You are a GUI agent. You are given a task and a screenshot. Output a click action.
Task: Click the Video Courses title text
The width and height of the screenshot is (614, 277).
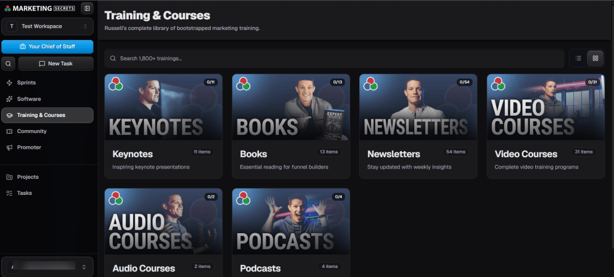(526, 154)
